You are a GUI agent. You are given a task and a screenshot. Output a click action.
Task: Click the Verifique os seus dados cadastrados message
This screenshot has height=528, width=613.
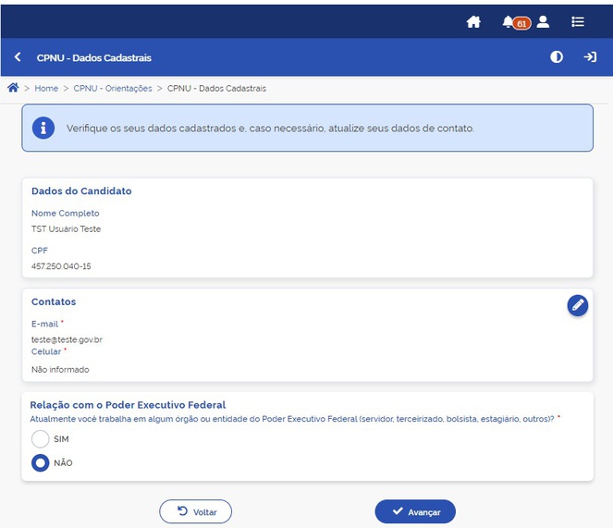point(270,129)
